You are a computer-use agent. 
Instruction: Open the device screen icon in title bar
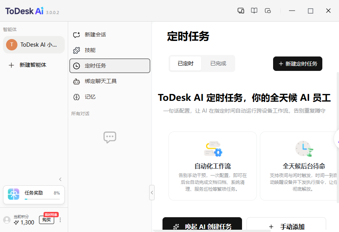pyautogui.click(x=241, y=11)
